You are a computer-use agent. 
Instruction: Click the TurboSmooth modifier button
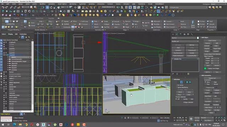point(192,50)
